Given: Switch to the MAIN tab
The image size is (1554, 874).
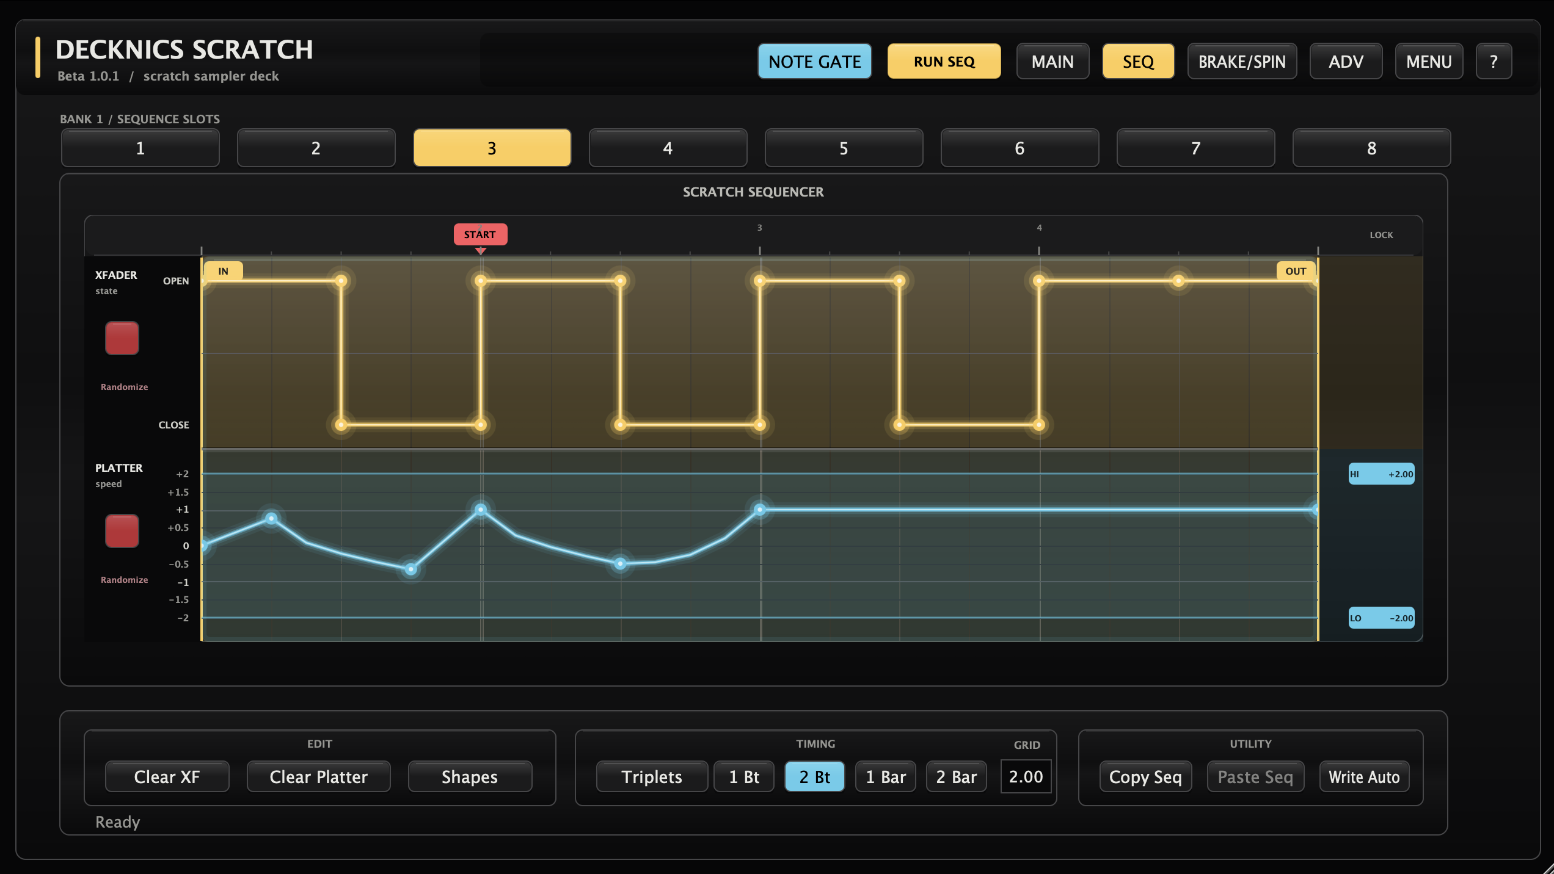Looking at the screenshot, I should point(1052,61).
